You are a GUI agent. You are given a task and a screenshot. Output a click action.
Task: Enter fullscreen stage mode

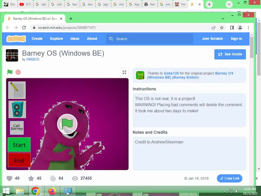[124, 72]
